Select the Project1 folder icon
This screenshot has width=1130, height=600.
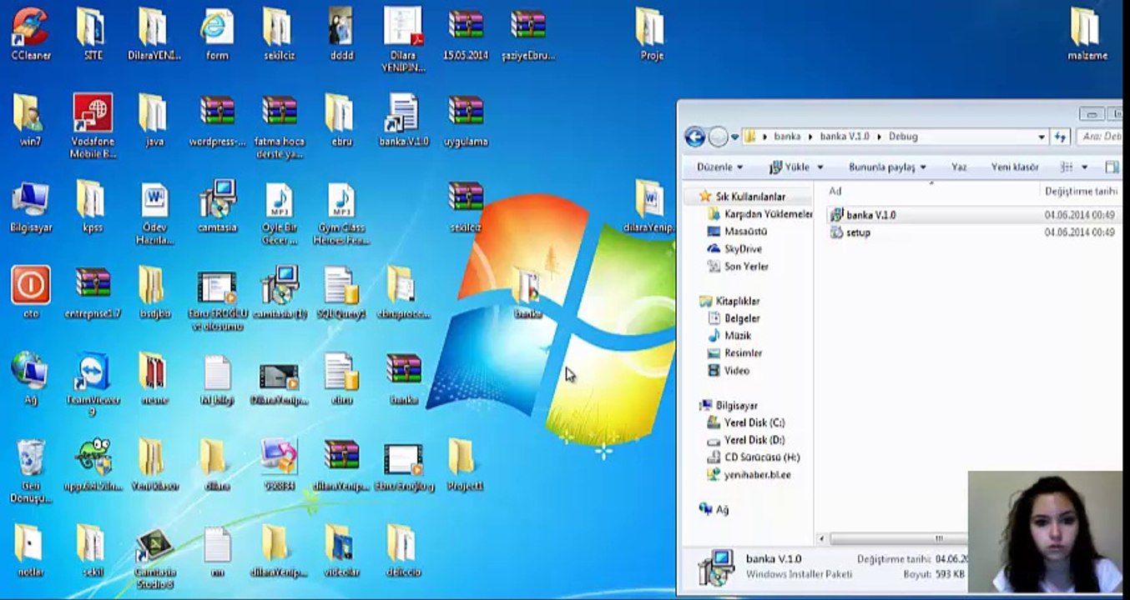click(465, 465)
